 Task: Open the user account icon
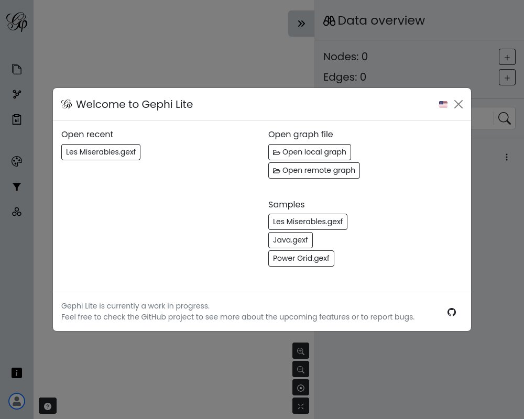pyautogui.click(x=17, y=401)
